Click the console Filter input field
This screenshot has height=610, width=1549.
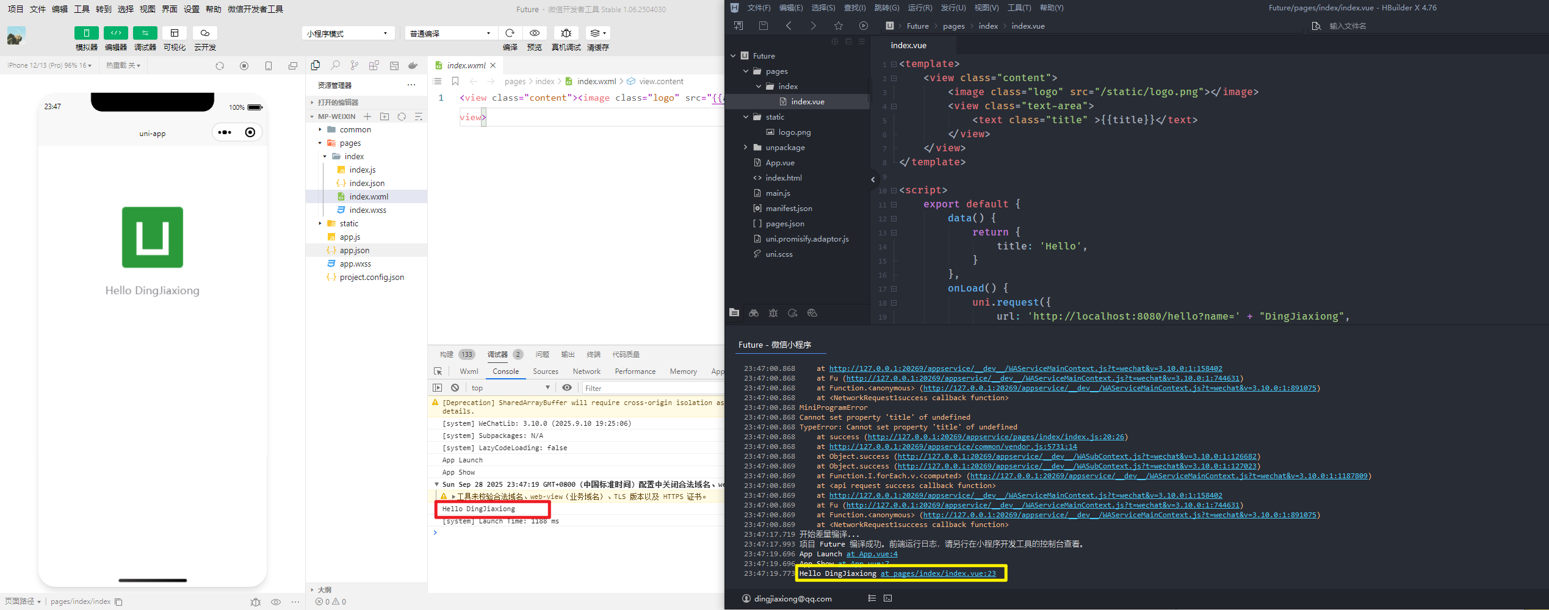652,388
